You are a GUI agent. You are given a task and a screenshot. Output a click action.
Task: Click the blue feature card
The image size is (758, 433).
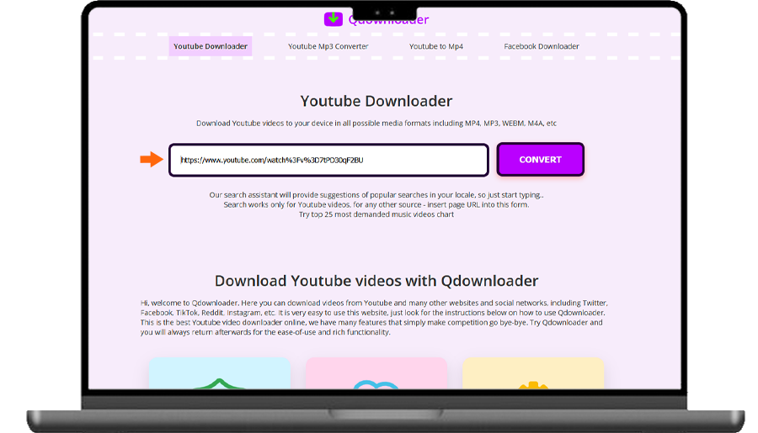pos(220,373)
